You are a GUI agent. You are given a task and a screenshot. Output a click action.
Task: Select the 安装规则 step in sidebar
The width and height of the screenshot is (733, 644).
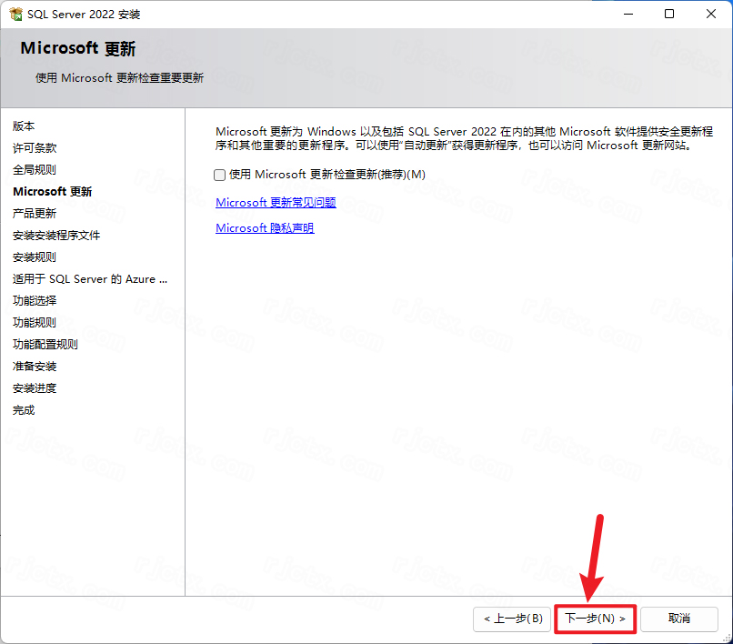point(35,257)
